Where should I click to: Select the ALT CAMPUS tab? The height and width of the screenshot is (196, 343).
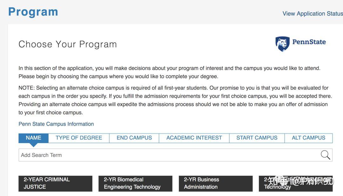coord(308,138)
